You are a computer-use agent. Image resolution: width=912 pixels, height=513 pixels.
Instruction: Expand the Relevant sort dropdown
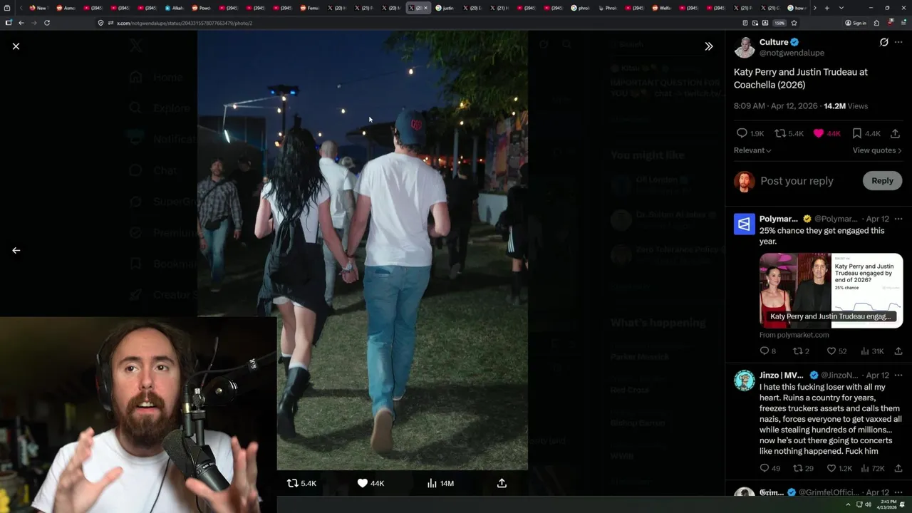(x=752, y=150)
